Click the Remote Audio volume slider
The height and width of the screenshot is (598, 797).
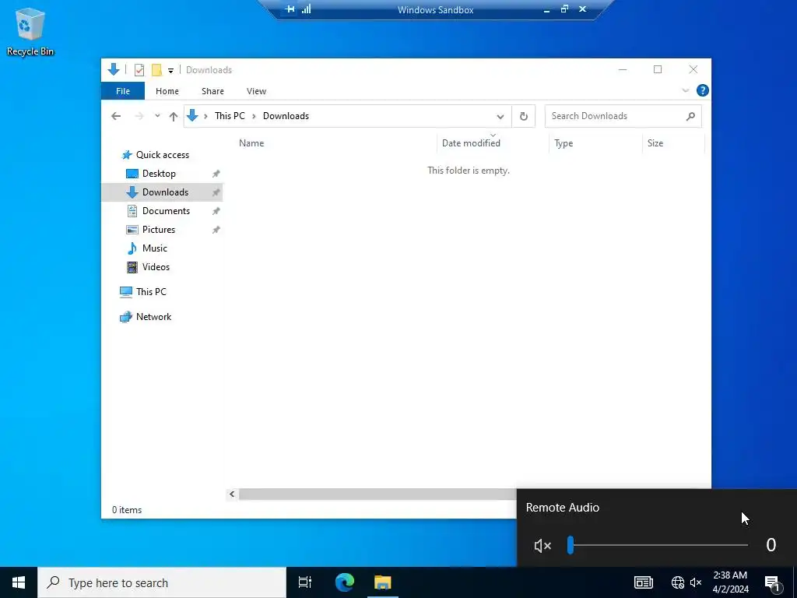(x=658, y=545)
